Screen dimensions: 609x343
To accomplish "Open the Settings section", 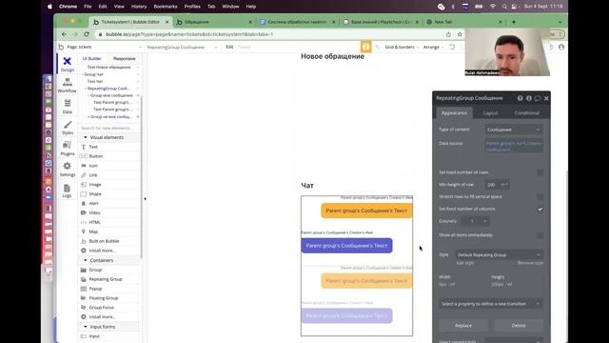I will point(68,170).
